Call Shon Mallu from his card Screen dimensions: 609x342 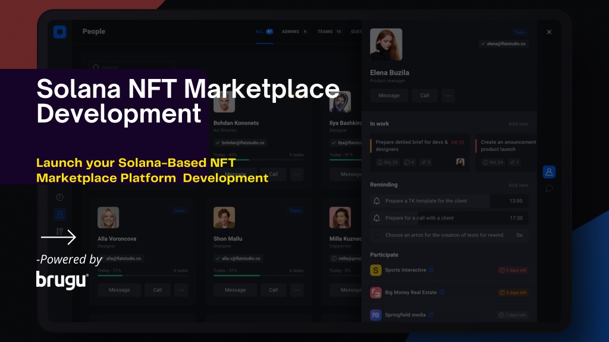click(x=274, y=290)
